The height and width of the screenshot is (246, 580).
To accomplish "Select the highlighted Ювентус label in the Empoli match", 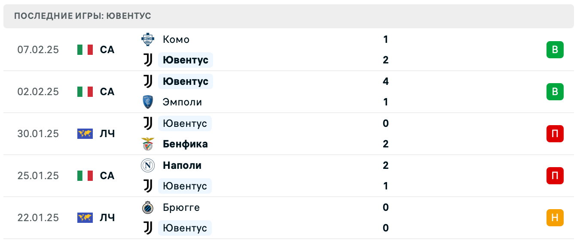I will tap(186, 81).
